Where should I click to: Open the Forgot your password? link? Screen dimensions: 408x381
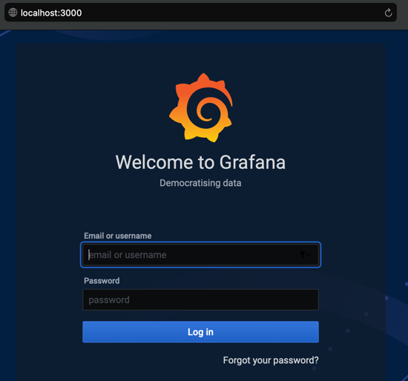click(271, 360)
